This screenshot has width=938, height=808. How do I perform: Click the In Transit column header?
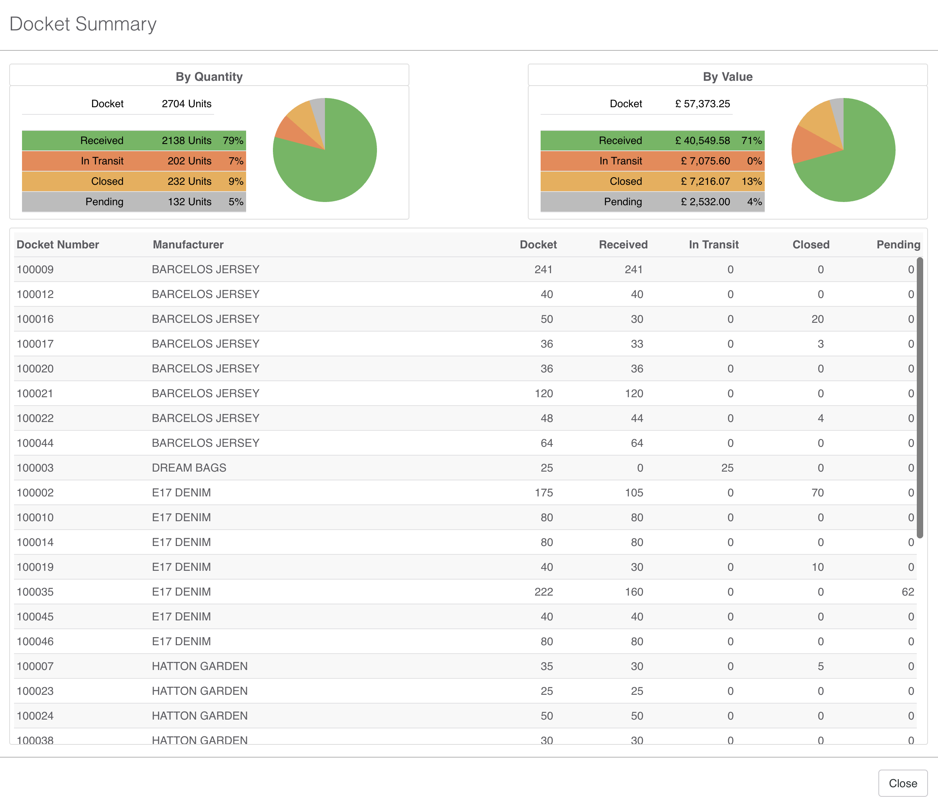[x=713, y=245]
